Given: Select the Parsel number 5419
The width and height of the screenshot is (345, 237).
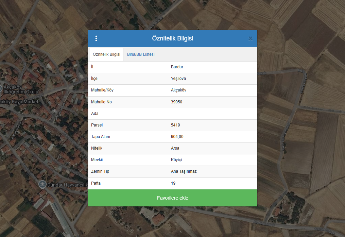Looking at the screenshot, I should pyautogui.click(x=175, y=125).
